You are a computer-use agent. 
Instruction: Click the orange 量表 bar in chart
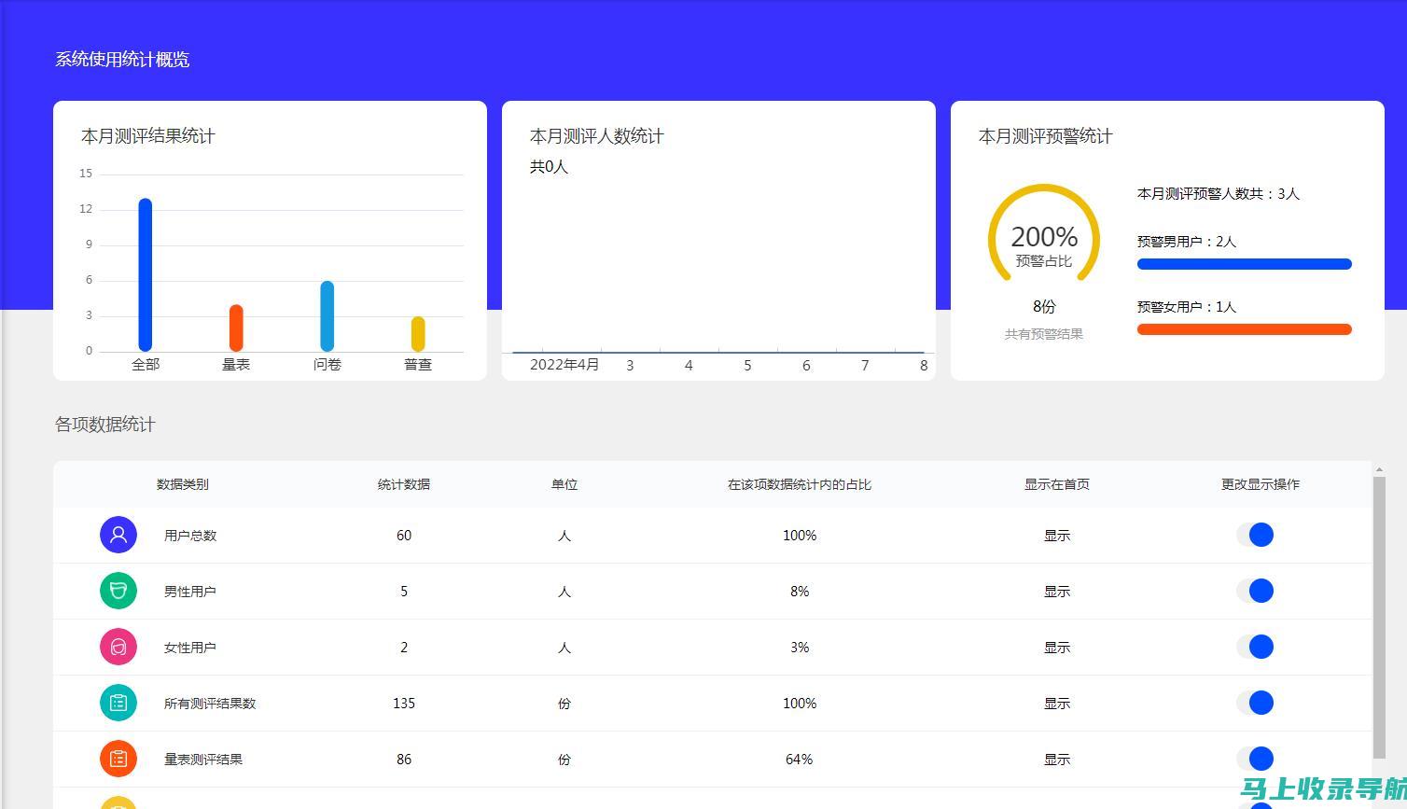[236, 328]
